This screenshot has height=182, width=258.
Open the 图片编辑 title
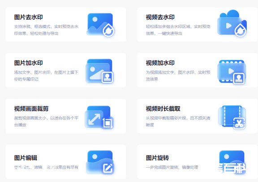coord(26,158)
